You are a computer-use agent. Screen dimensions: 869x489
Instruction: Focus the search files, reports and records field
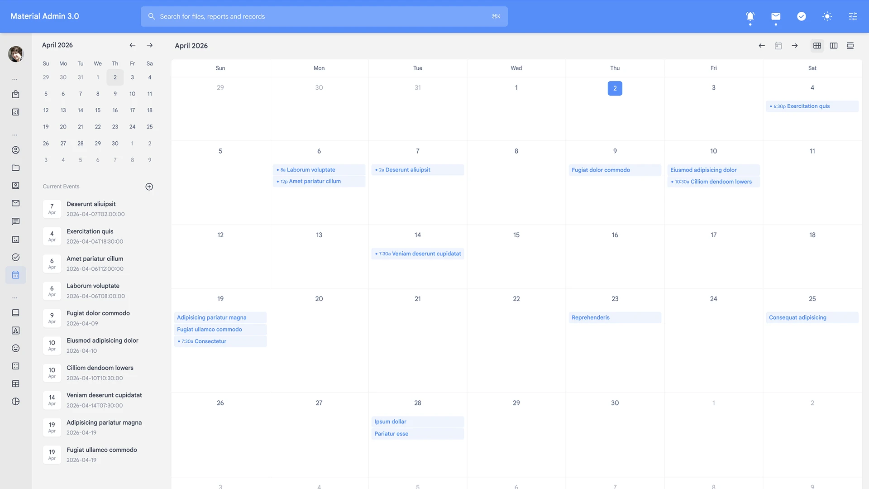[x=324, y=16]
